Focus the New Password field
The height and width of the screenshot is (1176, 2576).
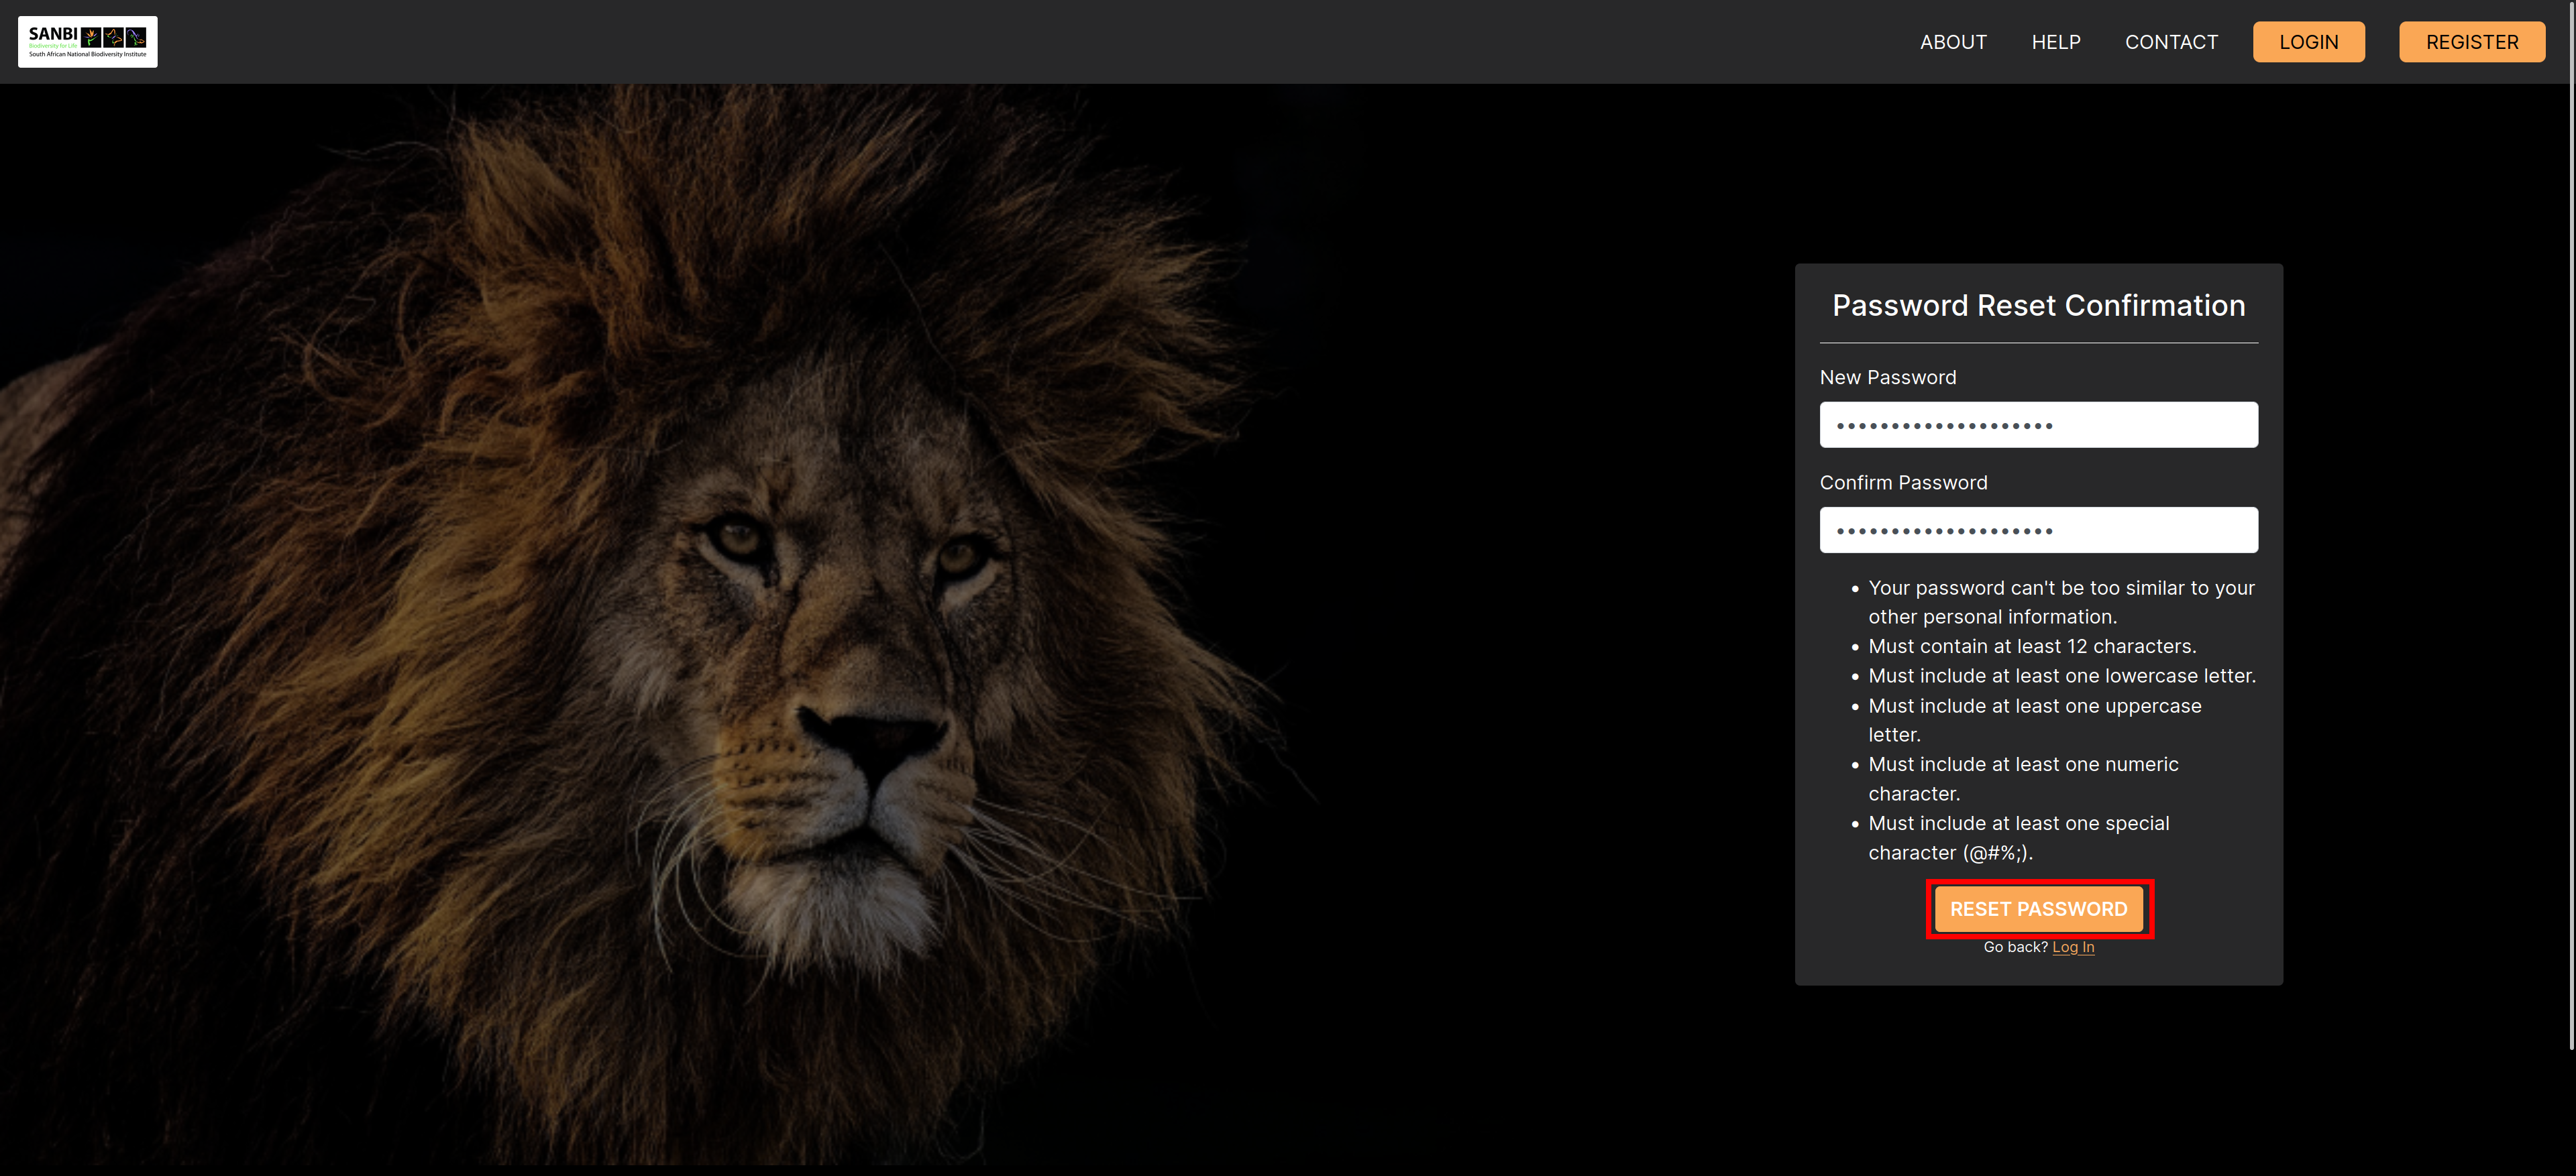[x=2038, y=424]
